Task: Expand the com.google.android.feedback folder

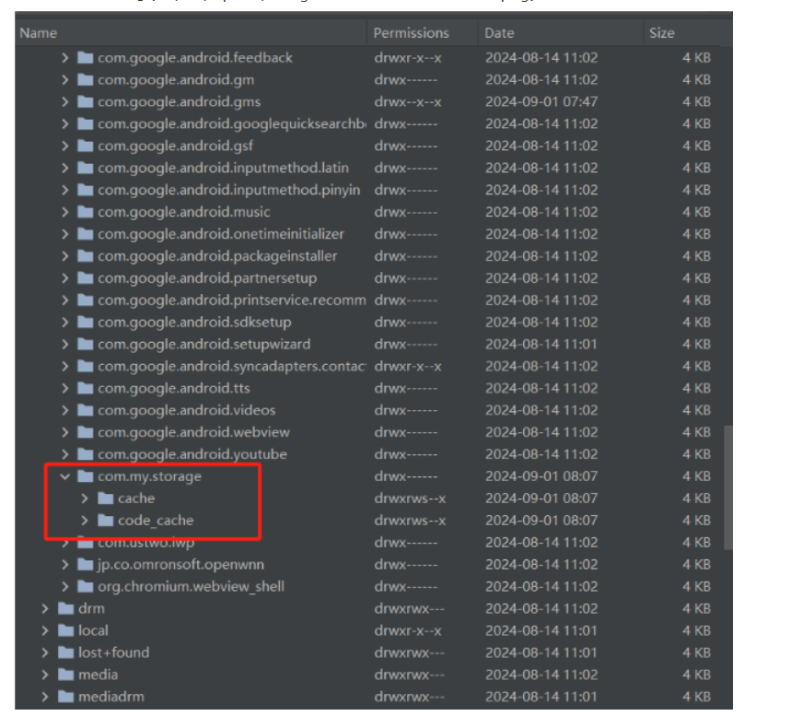Action: 65,58
